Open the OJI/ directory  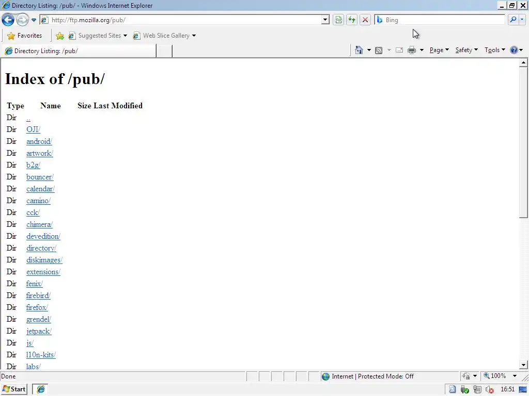click(x=34, y=129)
